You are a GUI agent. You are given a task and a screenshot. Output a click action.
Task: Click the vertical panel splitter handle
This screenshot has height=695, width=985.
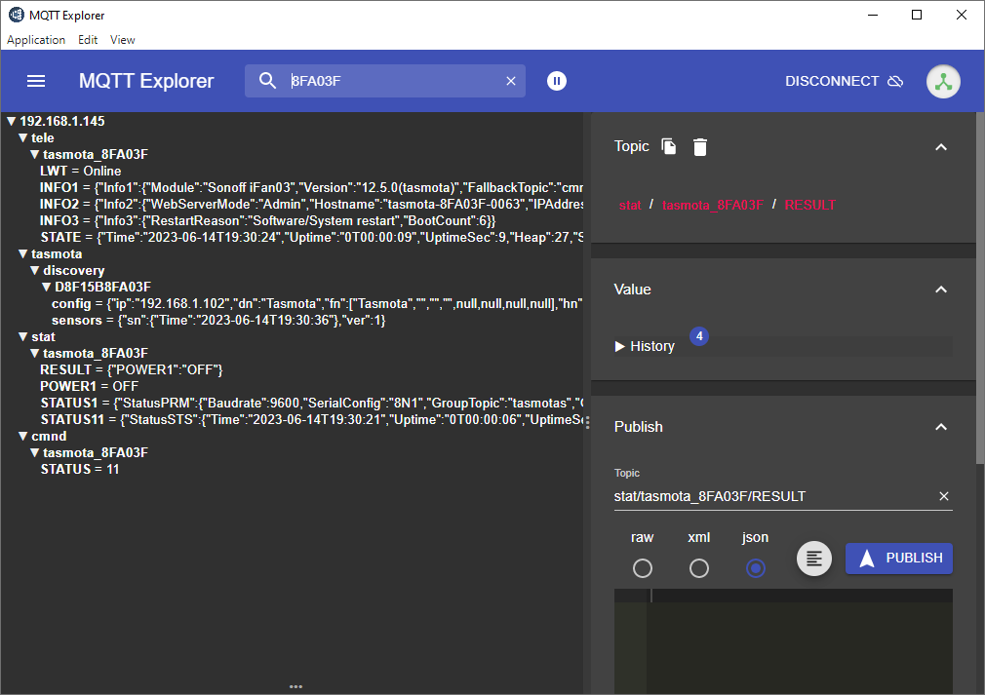pos(587,422)
